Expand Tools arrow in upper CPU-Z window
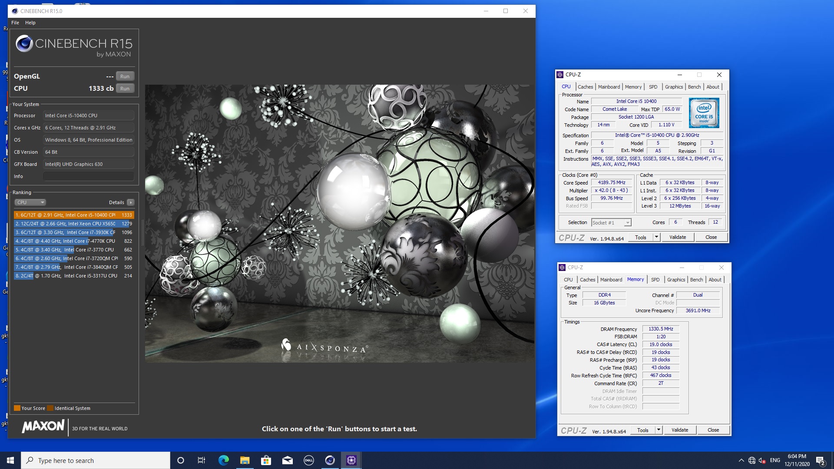This screenshot has width=834, height=469. click(x=656, y=238)
